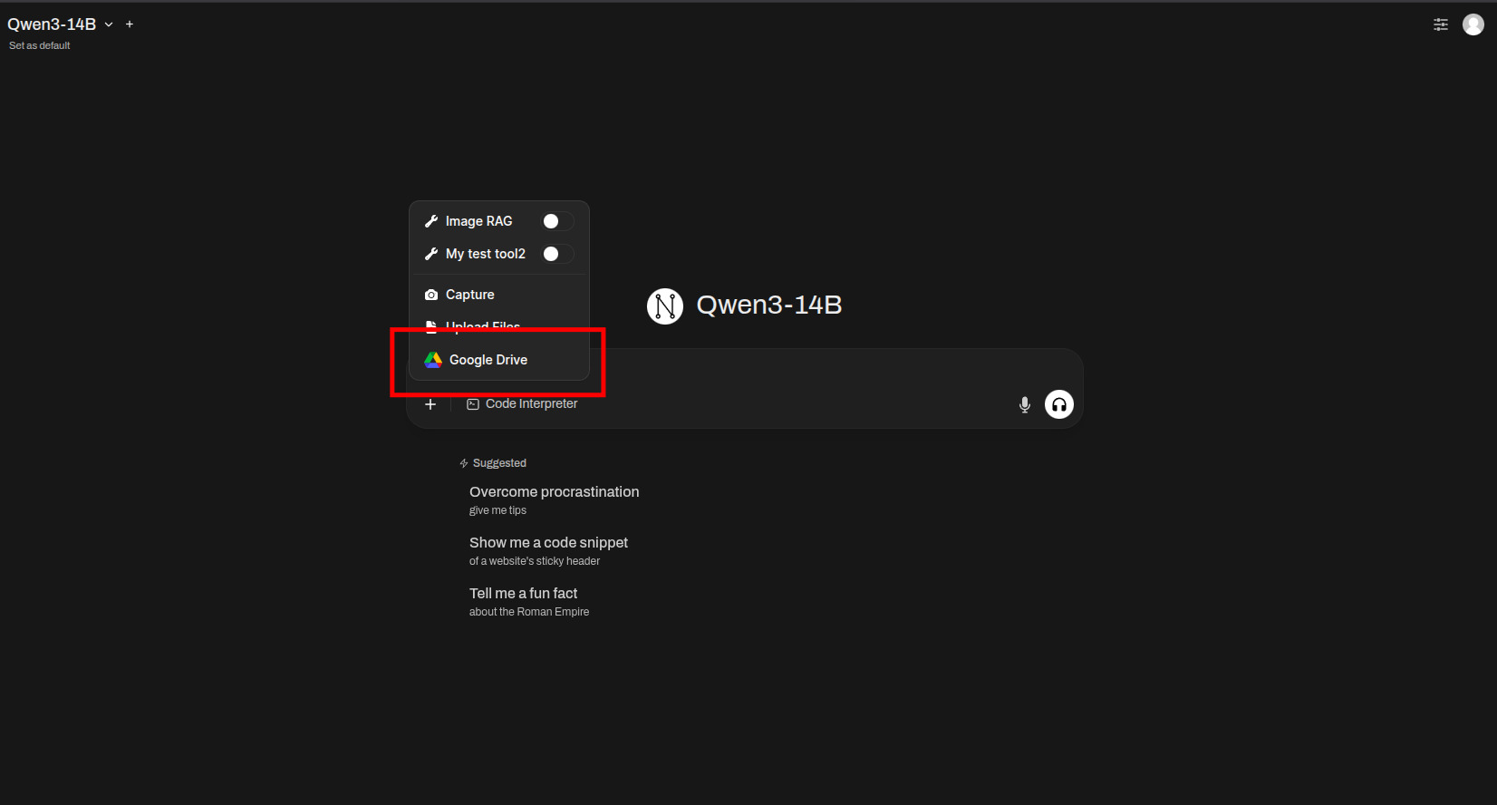Click the microphone voice input icon
1497x805 pixels.
1024,404
